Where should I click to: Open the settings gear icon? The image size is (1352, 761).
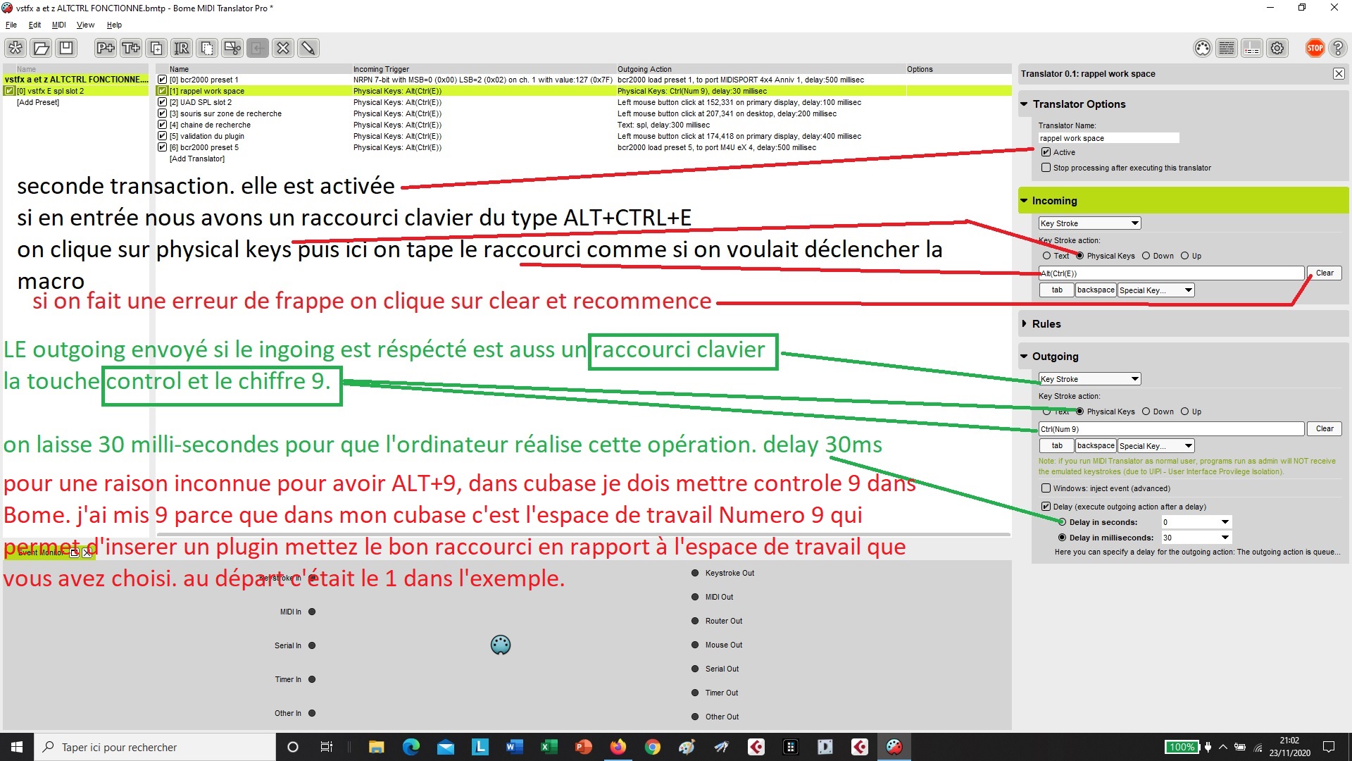pyautogui.click(x=1277, y=48)
